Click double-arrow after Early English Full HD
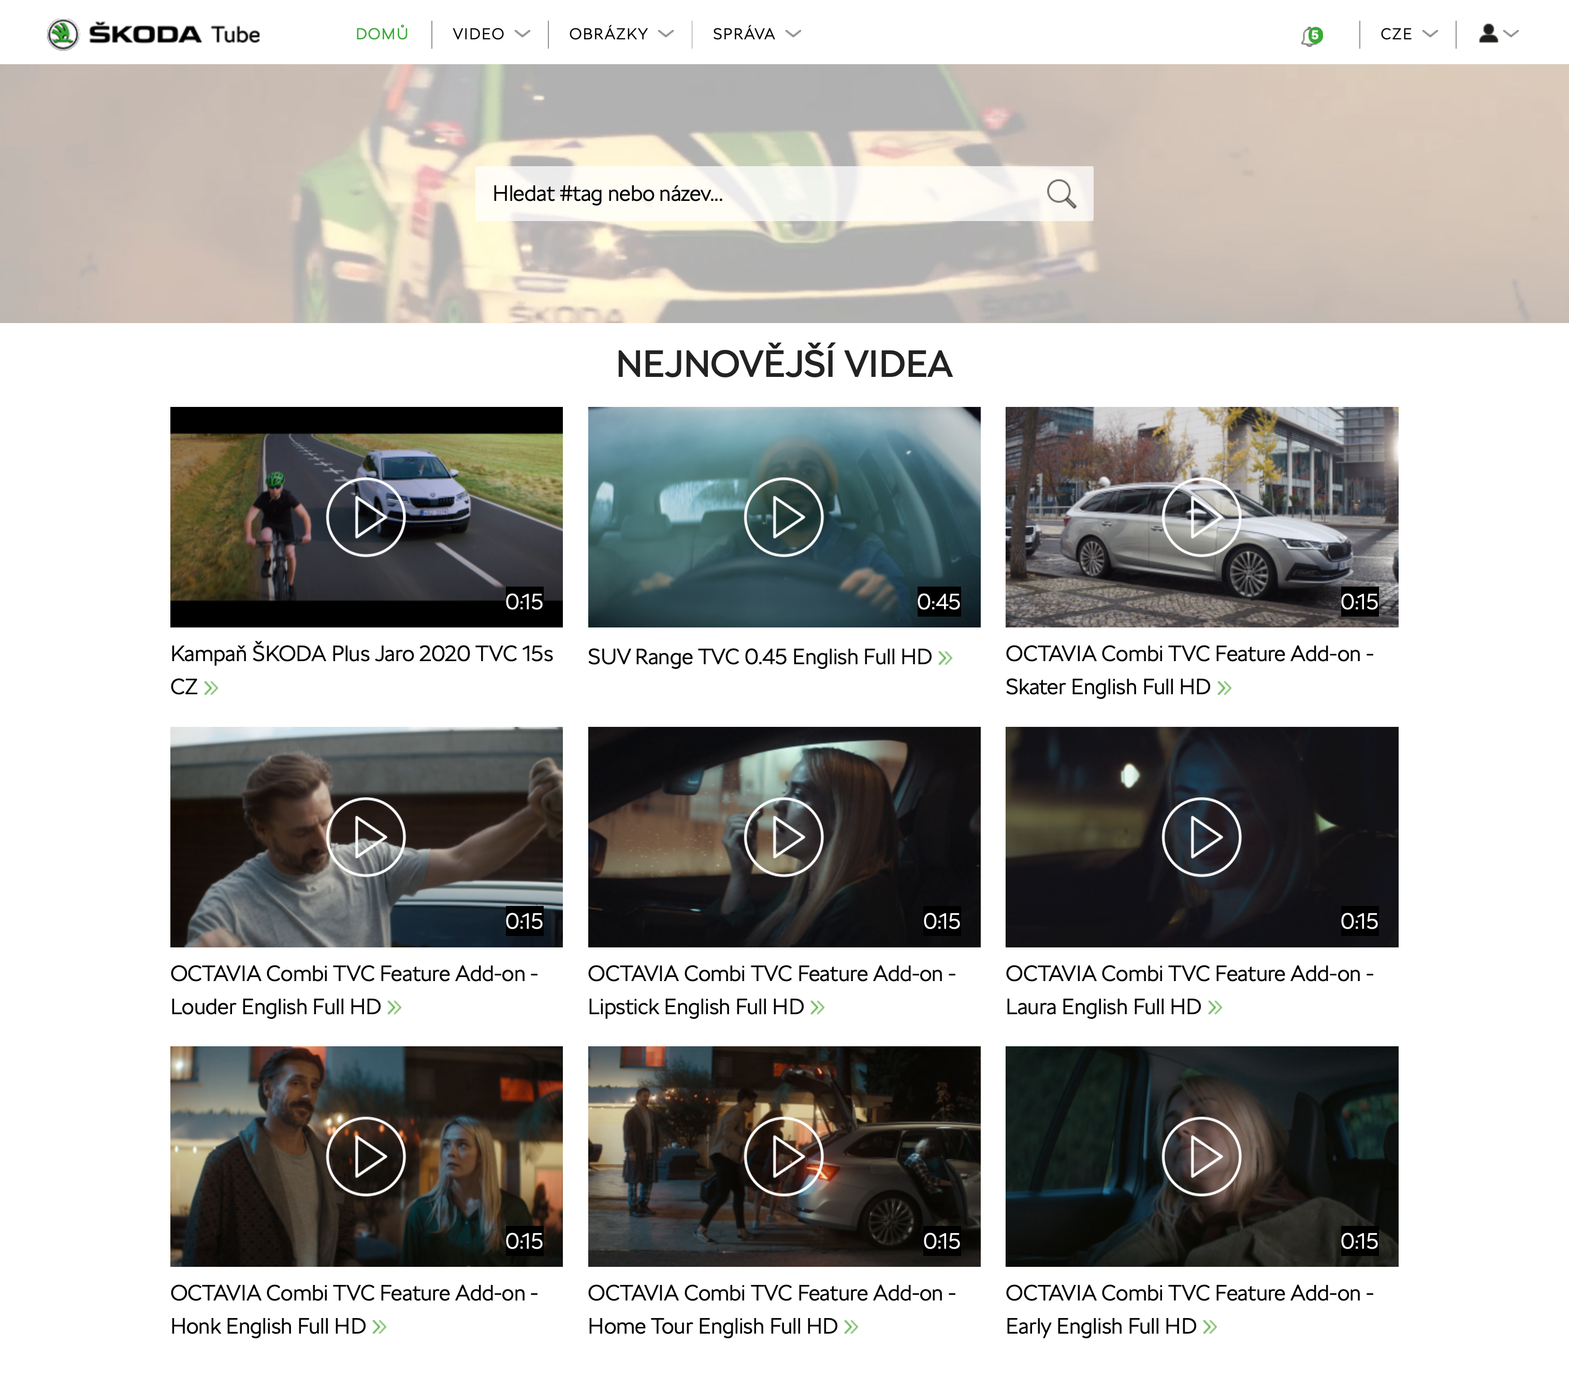Viewport: 1569px width, 1374px height. [x=1210, y=1327]
